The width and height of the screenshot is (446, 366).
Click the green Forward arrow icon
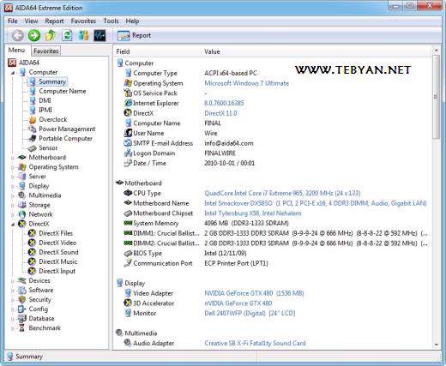[34, 36]
